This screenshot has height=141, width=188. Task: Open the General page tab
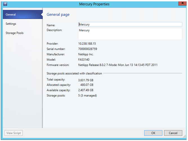(23, 15)
